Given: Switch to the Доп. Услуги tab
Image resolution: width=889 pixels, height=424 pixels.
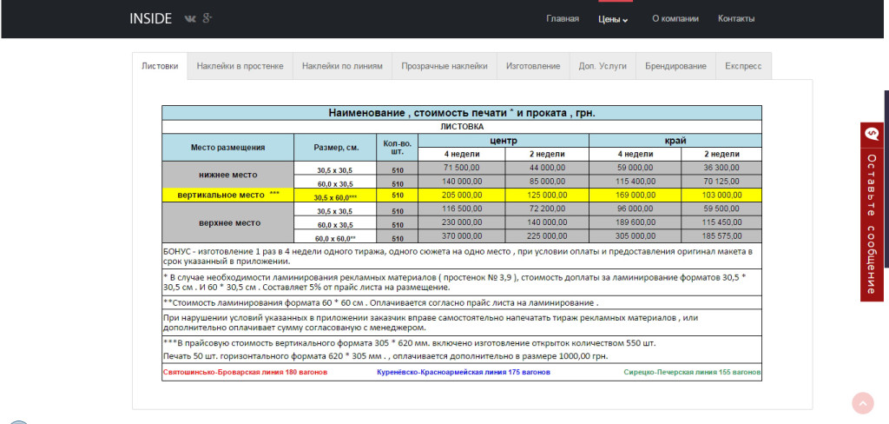Looking at the screenshot, I should [x=603, y=66].
